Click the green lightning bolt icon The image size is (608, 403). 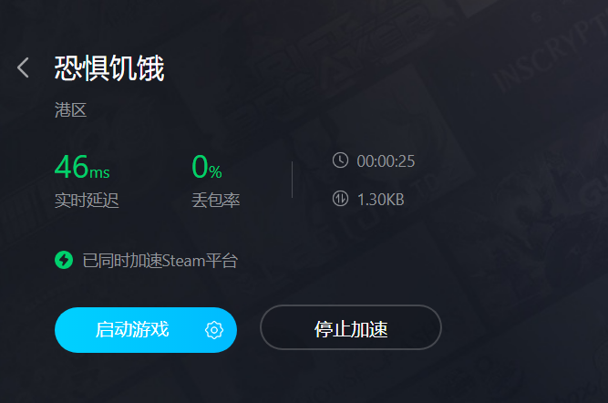64,260
